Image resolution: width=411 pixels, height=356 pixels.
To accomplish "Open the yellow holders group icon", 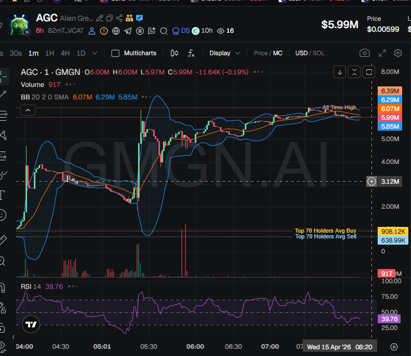I will coord(129,18).
